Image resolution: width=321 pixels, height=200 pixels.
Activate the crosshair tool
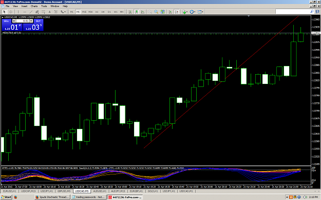[x=11, y=12]
